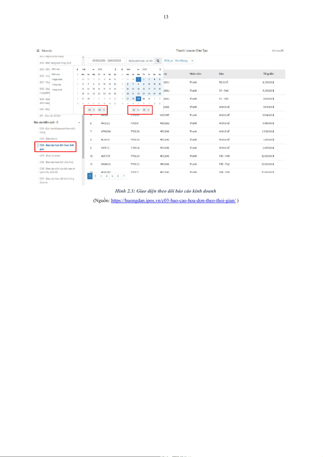Open C04 - Nhật ký order report
This screenshot has height=457, width=323.
(x=50, y=156)
